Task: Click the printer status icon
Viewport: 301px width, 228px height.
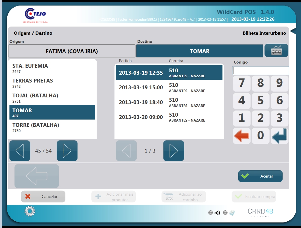Action: 232,213
